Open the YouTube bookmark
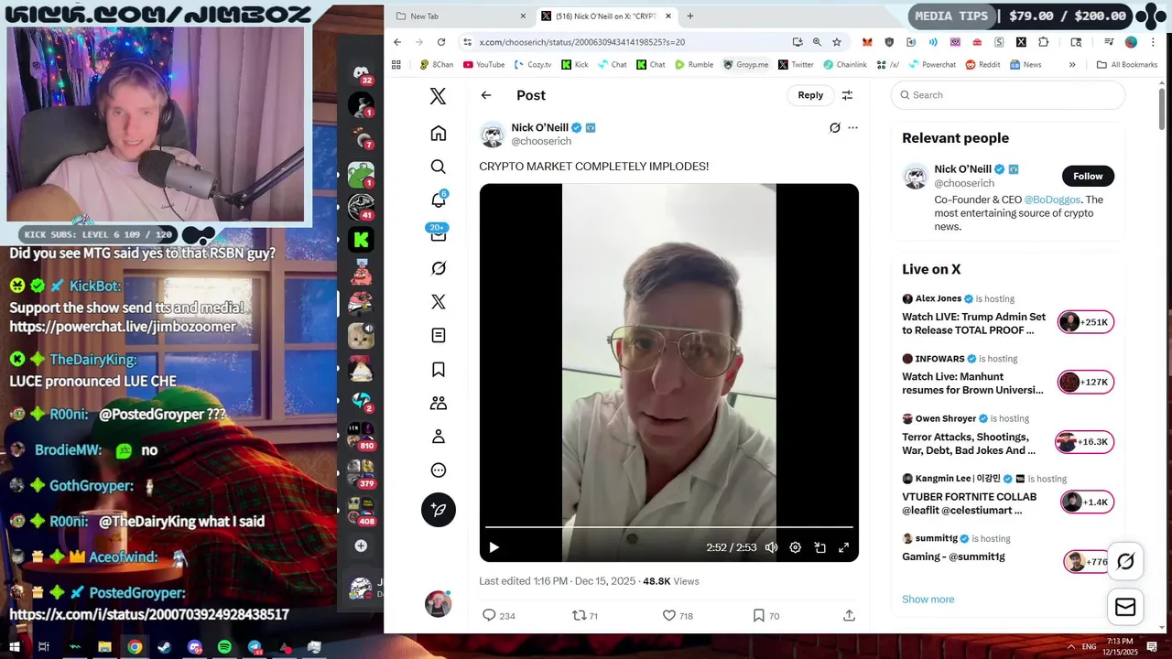 pyautogui.click(x=484, y=65)
